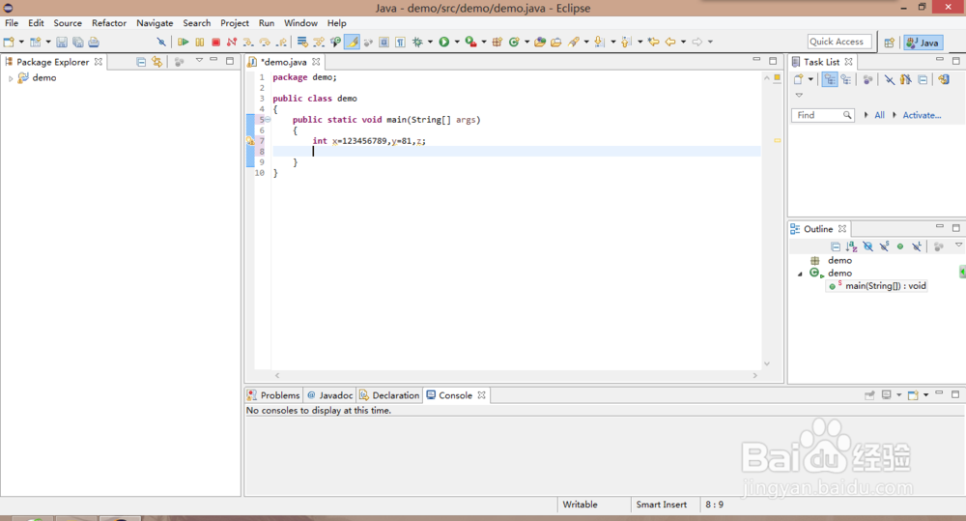Click the New Java Class icon
This screenshot has width=966, height=521.
pyautogui.click(x=514, y=42)
